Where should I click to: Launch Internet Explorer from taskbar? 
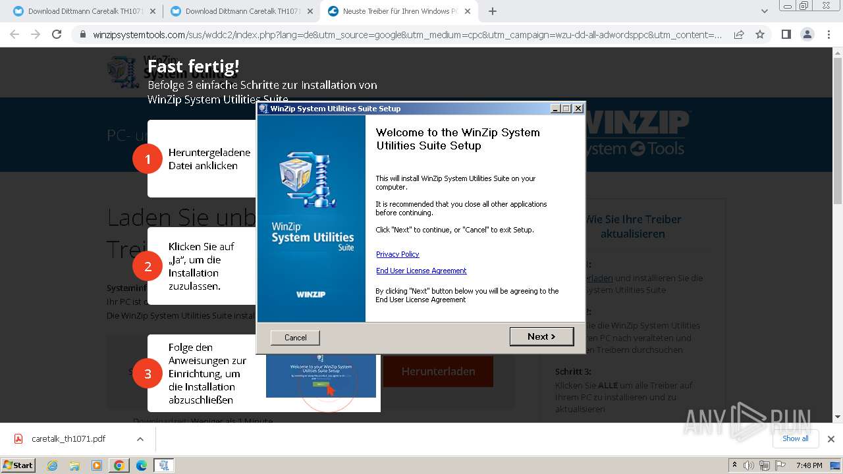pos(52,465)
